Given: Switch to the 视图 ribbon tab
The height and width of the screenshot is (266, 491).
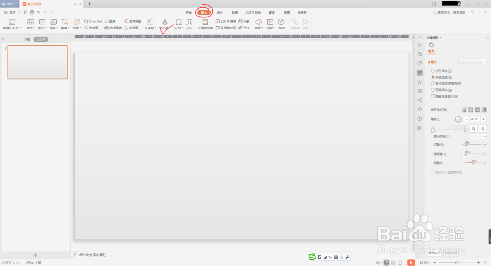Looking at the screenshot, I should [x=287, y=13].
